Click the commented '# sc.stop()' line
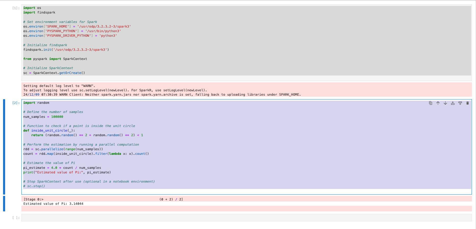 click(x=34, y=186)
